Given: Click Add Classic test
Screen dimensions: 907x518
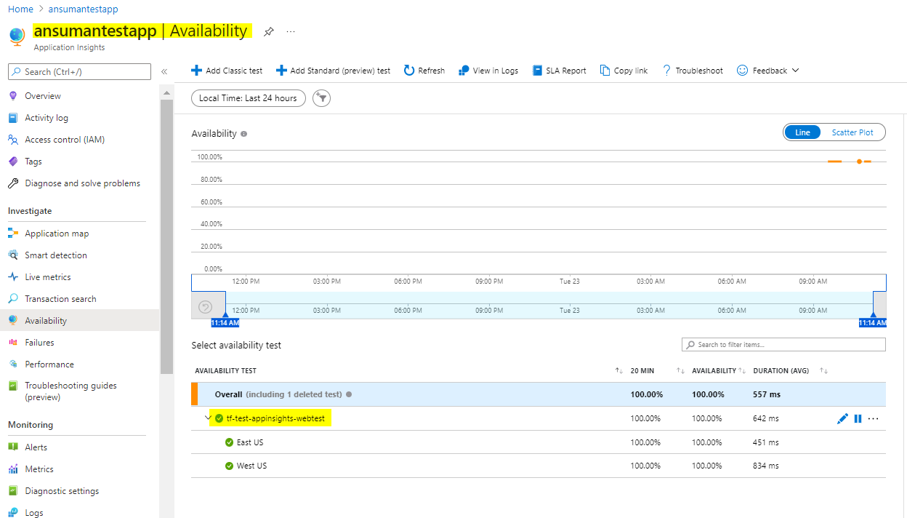Looking at the screenshot, I should point(227,71).
